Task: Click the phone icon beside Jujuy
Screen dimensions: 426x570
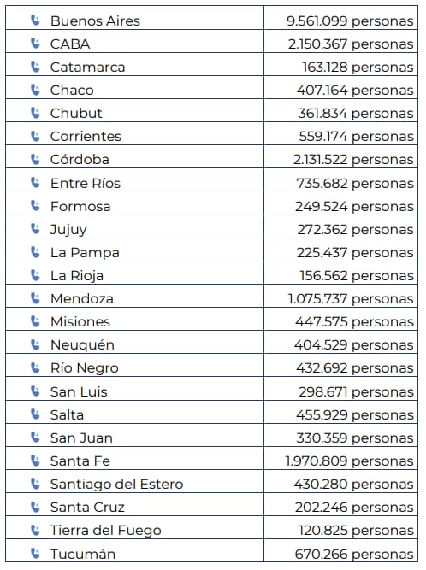Action: pyautogui.click(x=35, y=229)
